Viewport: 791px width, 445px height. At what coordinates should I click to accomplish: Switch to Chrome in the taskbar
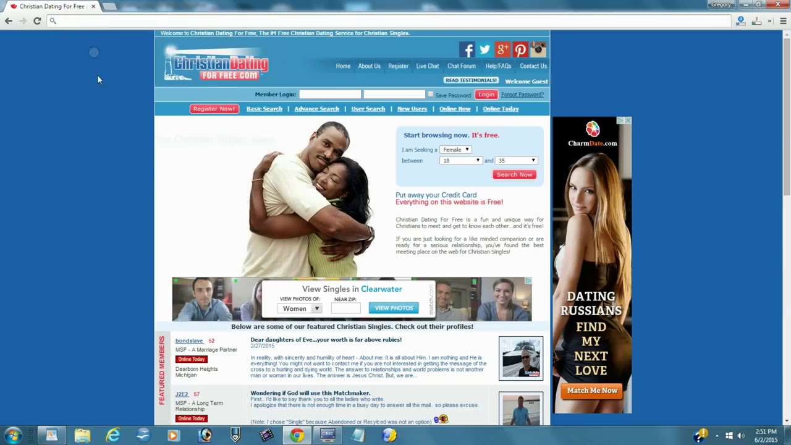tap(297, 435)
